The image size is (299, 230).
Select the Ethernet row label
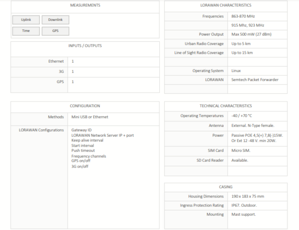tap(56, 61)
